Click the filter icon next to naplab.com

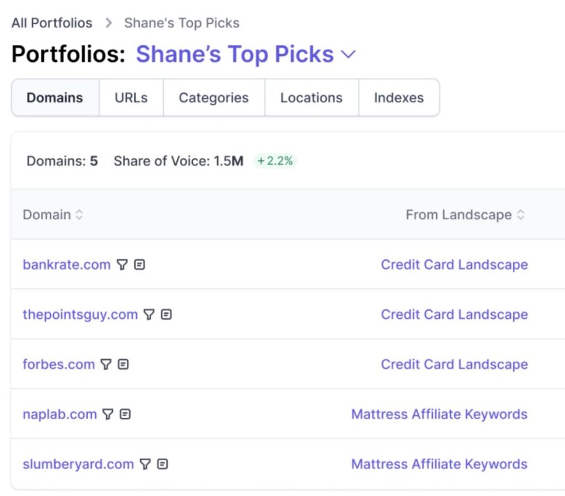pyautogui.click(x=108, y=414)
